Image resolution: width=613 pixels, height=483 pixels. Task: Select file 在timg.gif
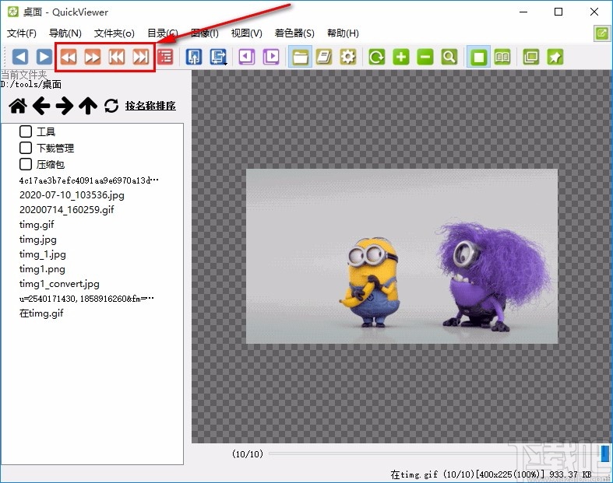pyautogui.click(x=41, y=313)
